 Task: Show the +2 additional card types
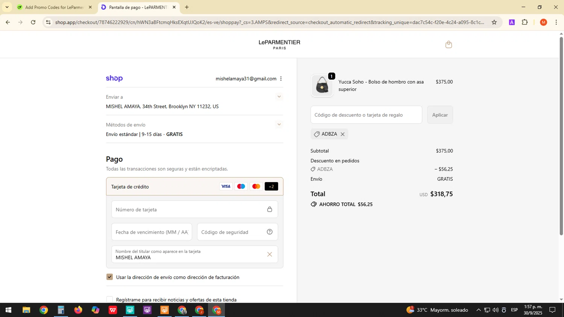(271, 187)
